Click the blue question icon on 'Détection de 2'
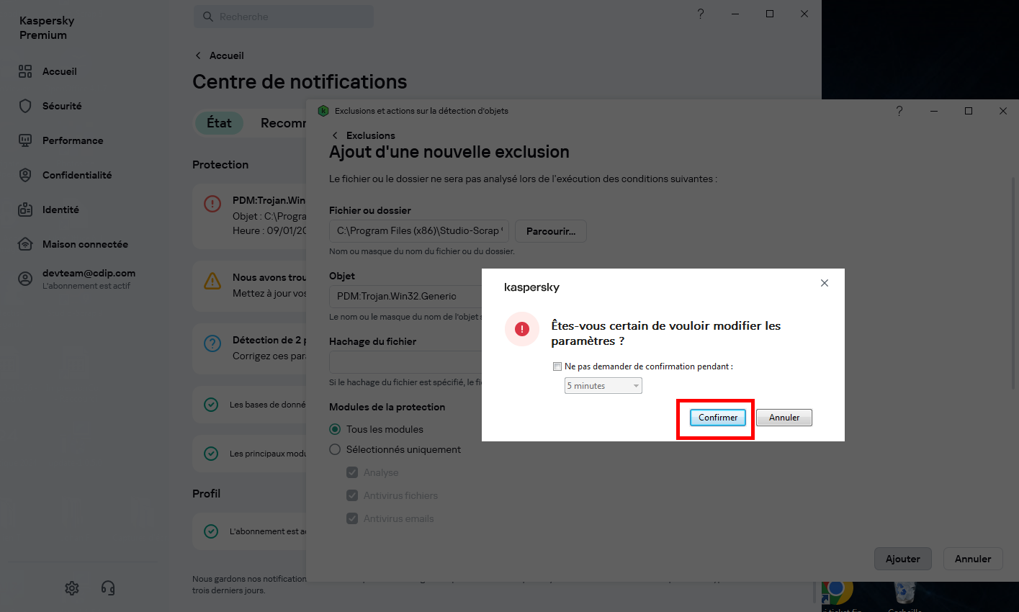 tap(212, 343)
